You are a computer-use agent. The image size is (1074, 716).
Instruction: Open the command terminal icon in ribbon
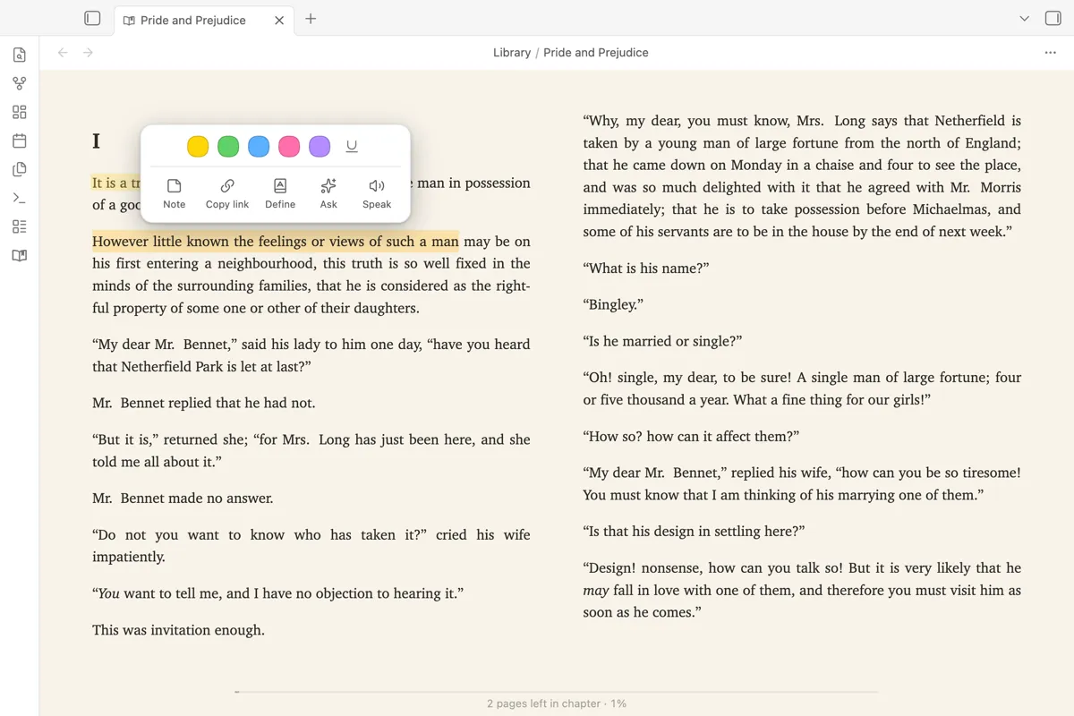20,198
